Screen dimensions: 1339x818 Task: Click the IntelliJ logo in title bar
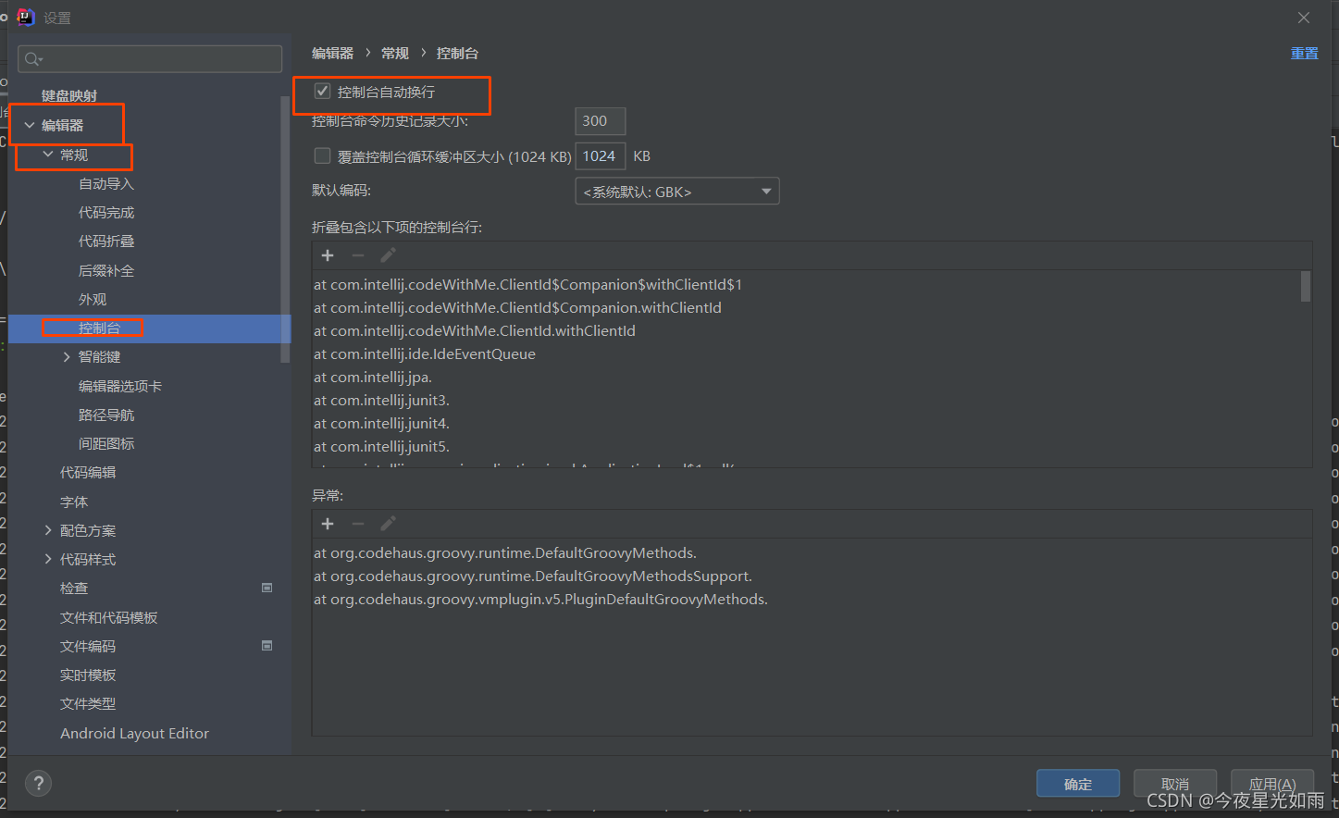[26, 17]
